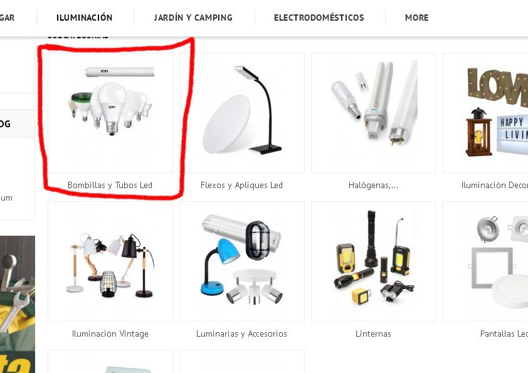Screen dimensions: 528x373
Task: Open the Linternas category link
Action: pyautogui.click(x=374, y=334)
